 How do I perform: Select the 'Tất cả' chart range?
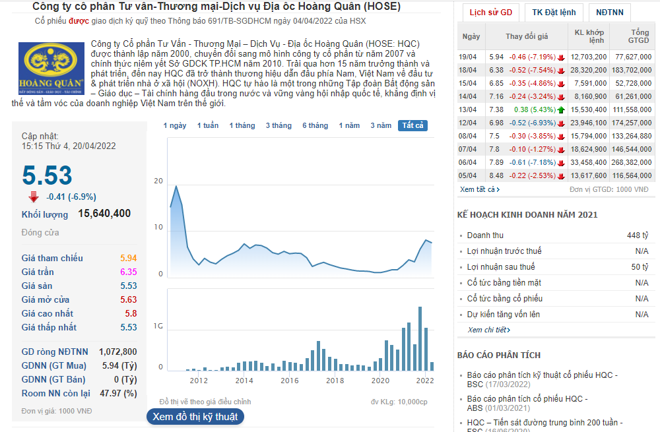[x=412, y=125]
